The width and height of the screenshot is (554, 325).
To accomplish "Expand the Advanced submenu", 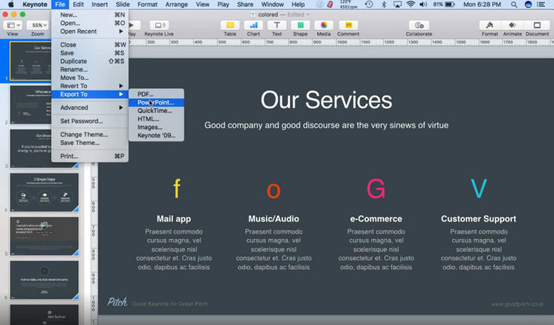I will (90, 108).
